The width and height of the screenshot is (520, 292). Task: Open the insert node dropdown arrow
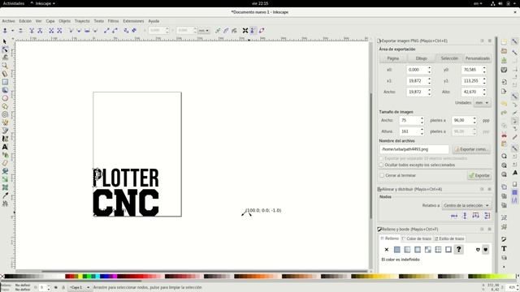pos(13,31)
